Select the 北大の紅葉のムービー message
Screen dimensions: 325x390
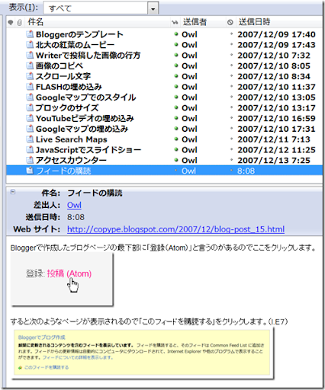click(164, 45)
